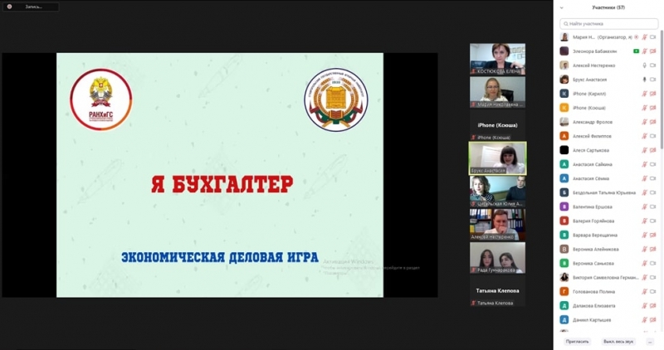Select Мария Николаевна video thumbnail
Viewport: 664px width, 350px height.
[497, 92]
